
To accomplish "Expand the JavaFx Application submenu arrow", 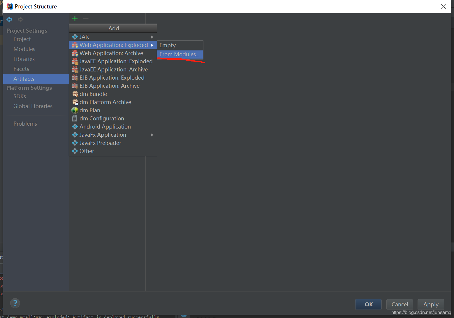I will click(x=152, y=135).
